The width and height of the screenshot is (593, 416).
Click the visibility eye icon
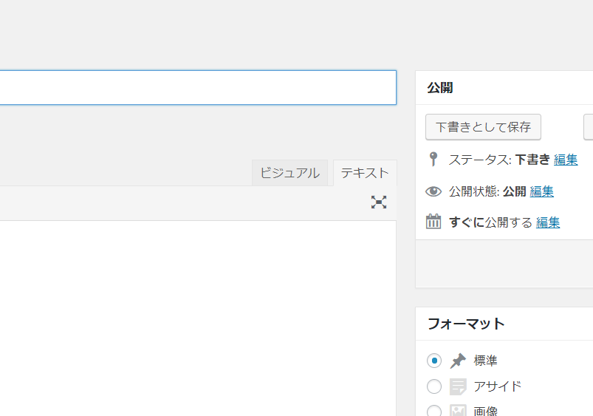(433, 191)
